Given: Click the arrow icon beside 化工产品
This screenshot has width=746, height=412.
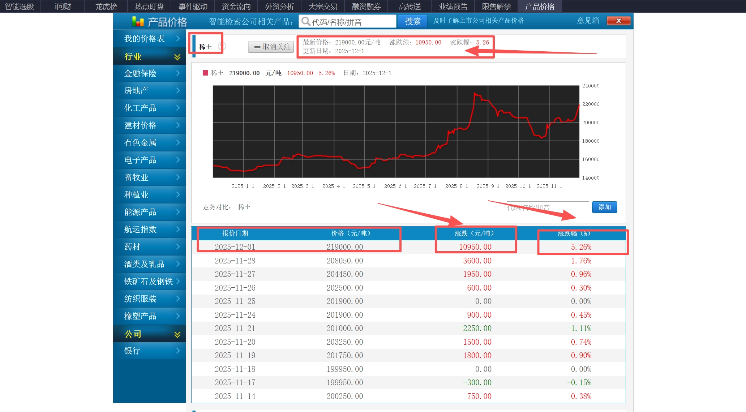Looking at the screenshot, I should [178, 108].
